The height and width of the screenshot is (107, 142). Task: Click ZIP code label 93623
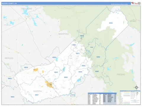pyautogui.click(x=82, y=36)
